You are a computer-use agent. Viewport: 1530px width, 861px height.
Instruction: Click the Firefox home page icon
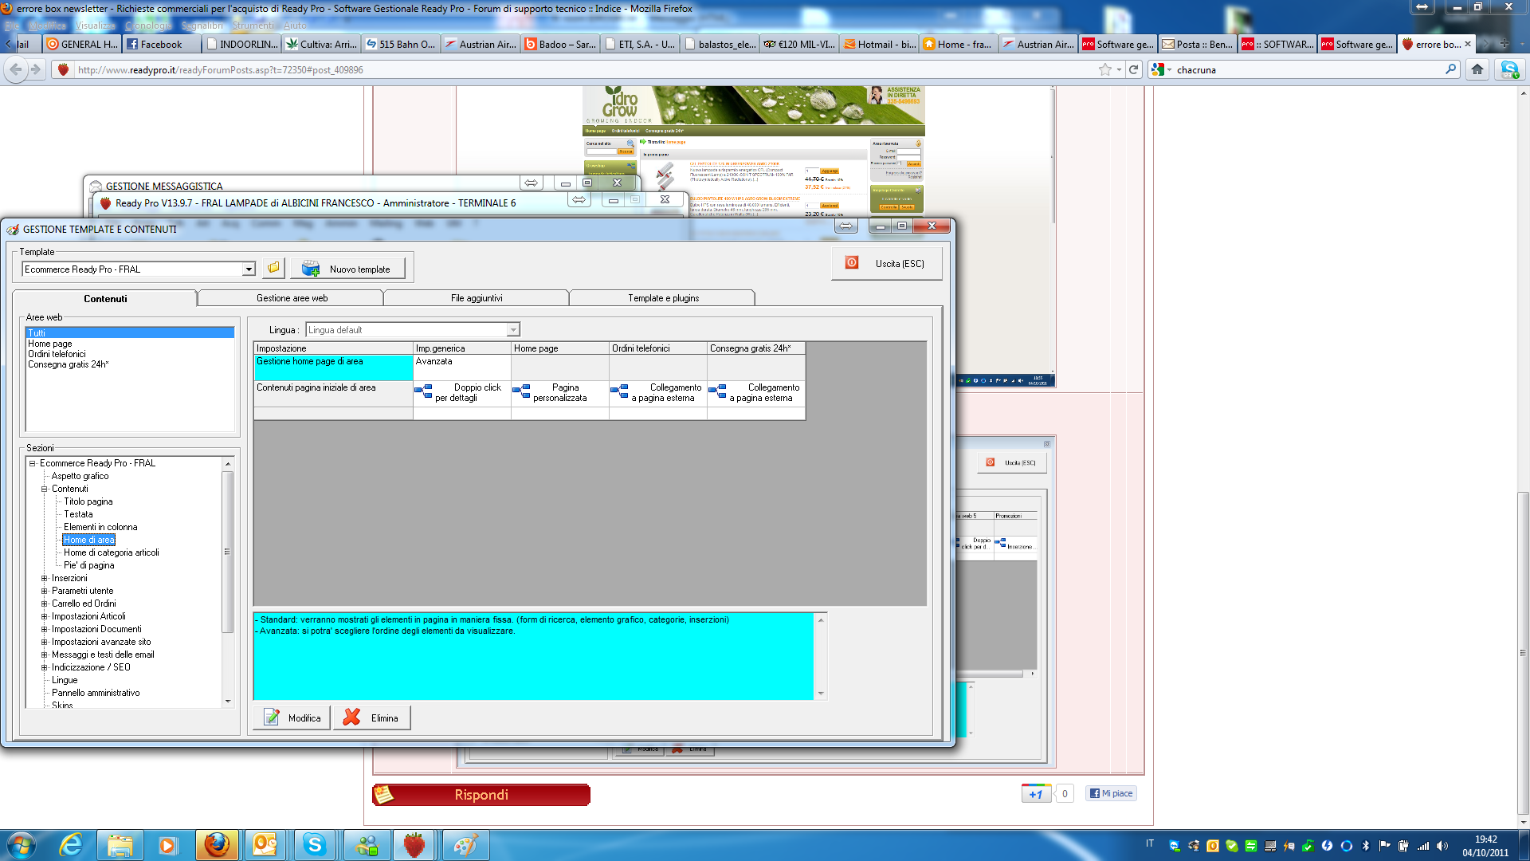coord(1477,69)
